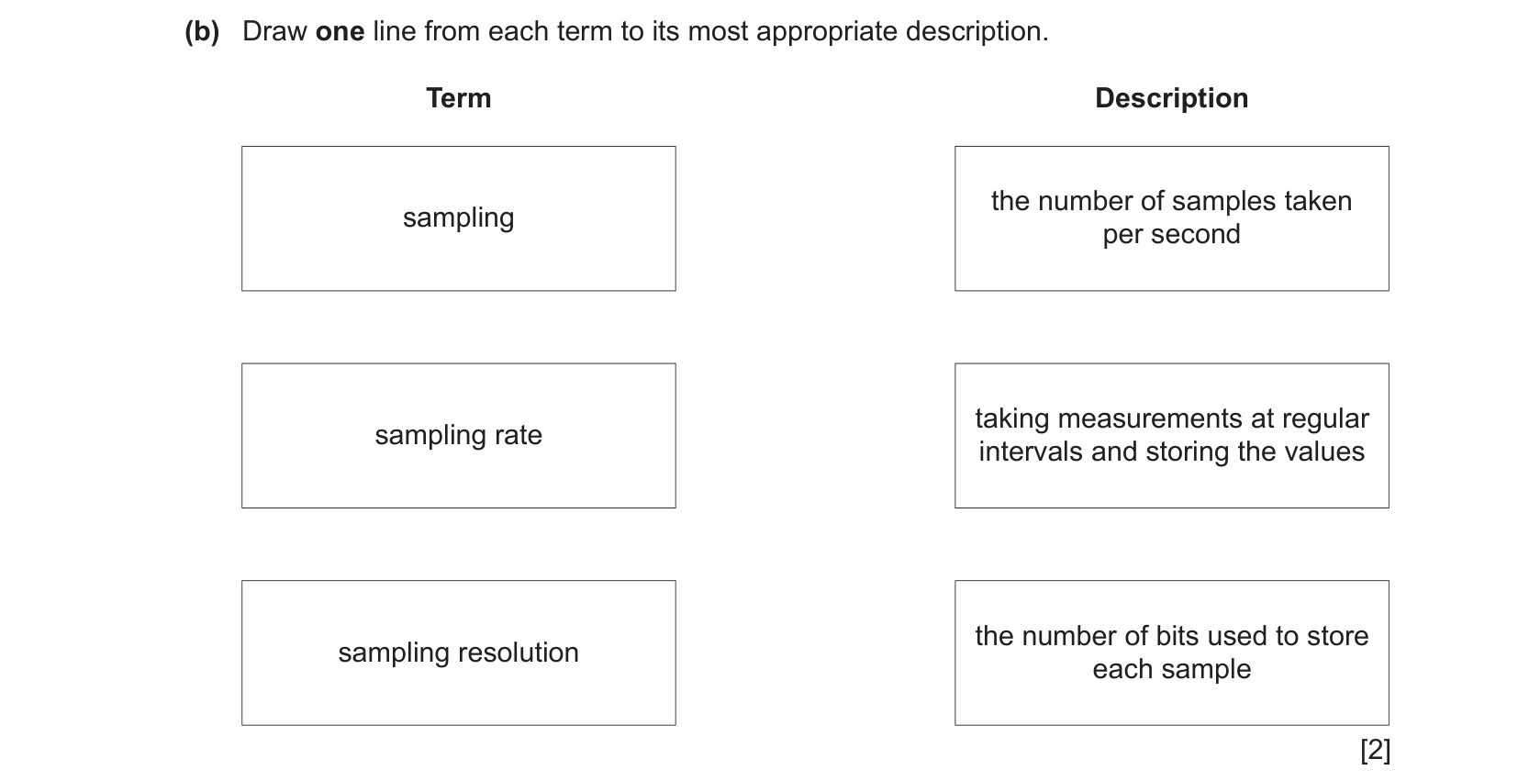1518x781 pixels.
Task: Click the '(b)' question label
Action: point(202,32)
